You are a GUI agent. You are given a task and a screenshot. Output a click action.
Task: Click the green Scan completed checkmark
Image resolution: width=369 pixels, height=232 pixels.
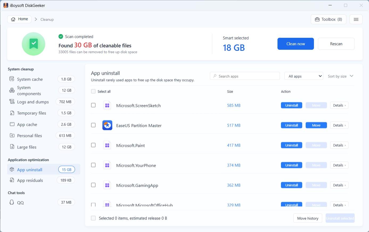pos(61,36)
